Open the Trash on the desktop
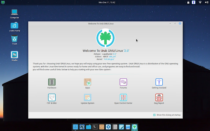Image resolution: width=210 pixels, height=131 pixels. click(x=14, y=39)
